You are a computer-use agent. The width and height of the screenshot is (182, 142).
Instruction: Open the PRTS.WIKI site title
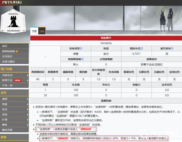click(12, 2)
